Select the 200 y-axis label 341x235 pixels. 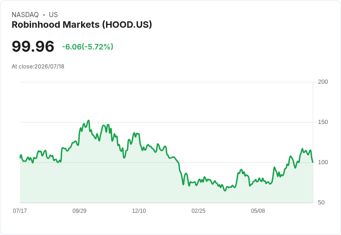323,82
